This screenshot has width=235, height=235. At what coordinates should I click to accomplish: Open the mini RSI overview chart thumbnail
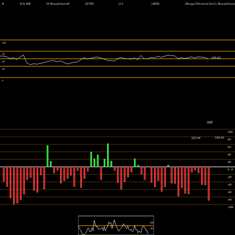coord(116,225)
